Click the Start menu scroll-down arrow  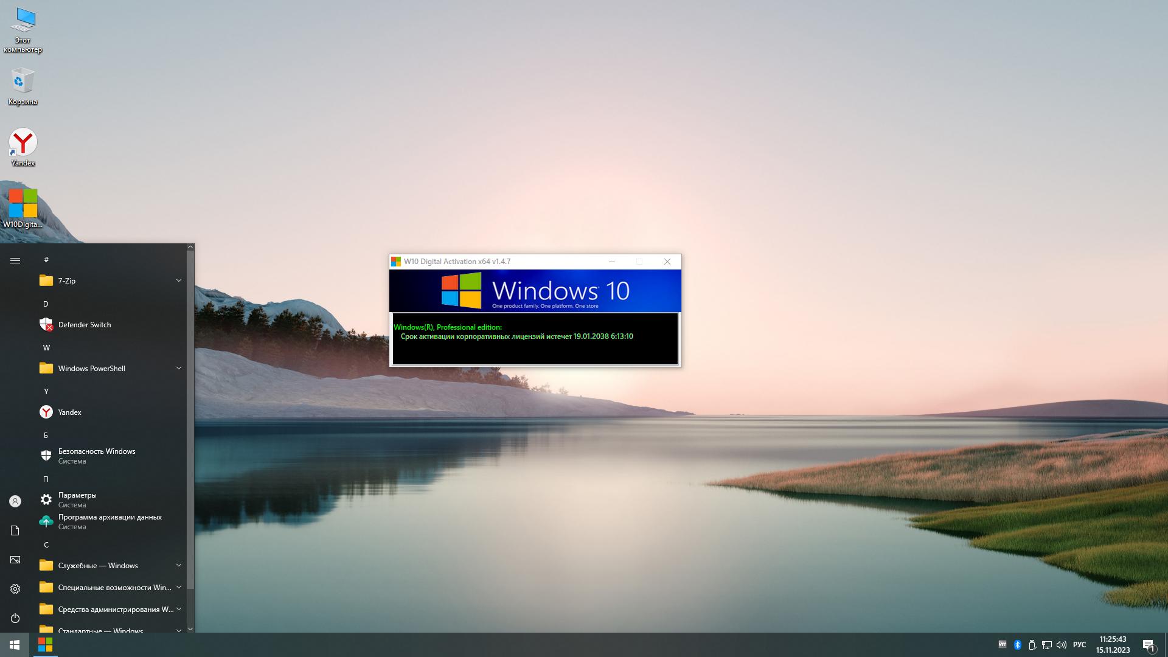click(x=190, y=628)
